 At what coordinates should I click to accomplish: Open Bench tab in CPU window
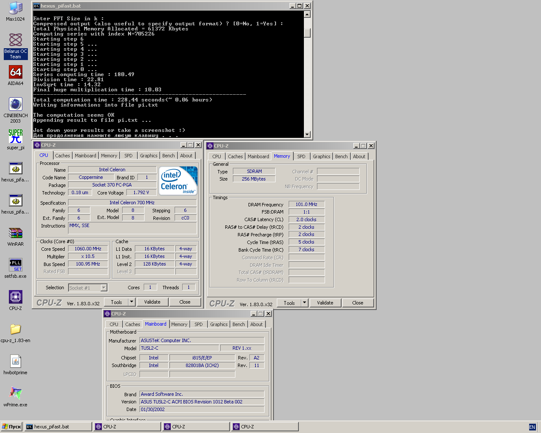point(169,156)
